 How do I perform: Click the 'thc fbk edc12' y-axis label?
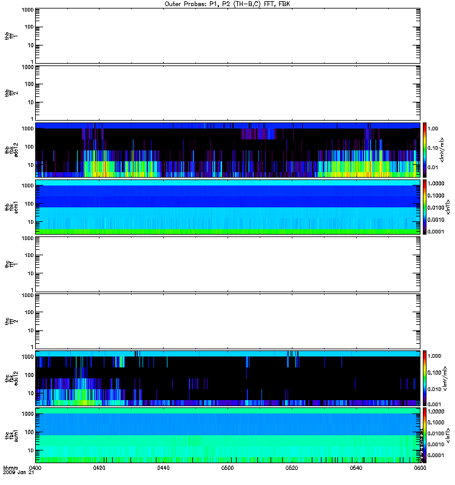tap(11, 378)
